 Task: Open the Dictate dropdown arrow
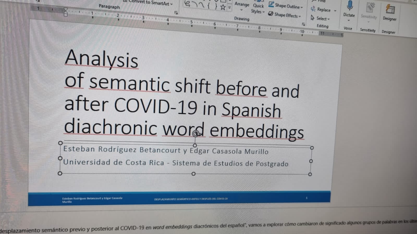point(349,21)
